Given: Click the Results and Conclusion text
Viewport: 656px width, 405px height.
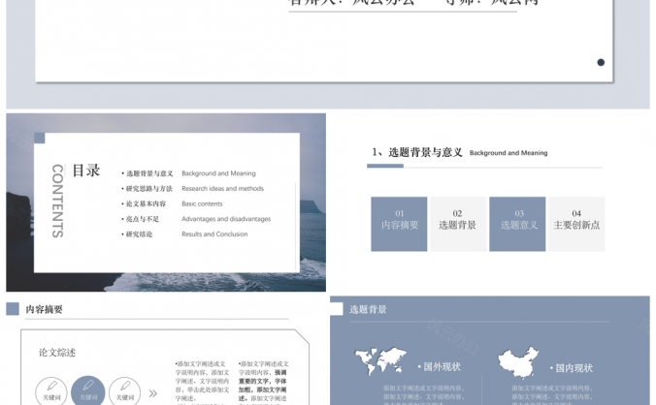Looking at the screenshot, I should (214, 234).
